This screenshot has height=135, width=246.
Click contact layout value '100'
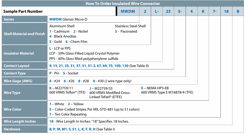(x=117, y=66)
